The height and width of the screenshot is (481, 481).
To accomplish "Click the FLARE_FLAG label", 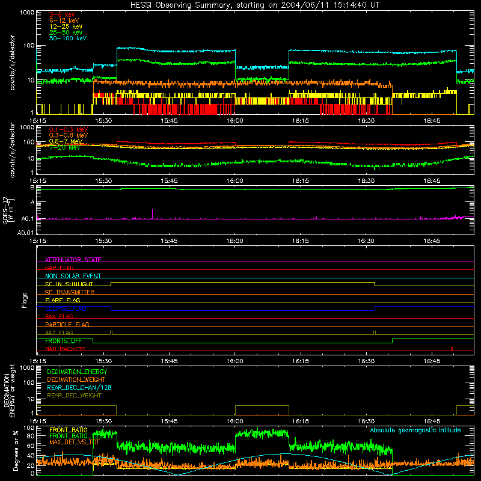I will coord(63,300).
